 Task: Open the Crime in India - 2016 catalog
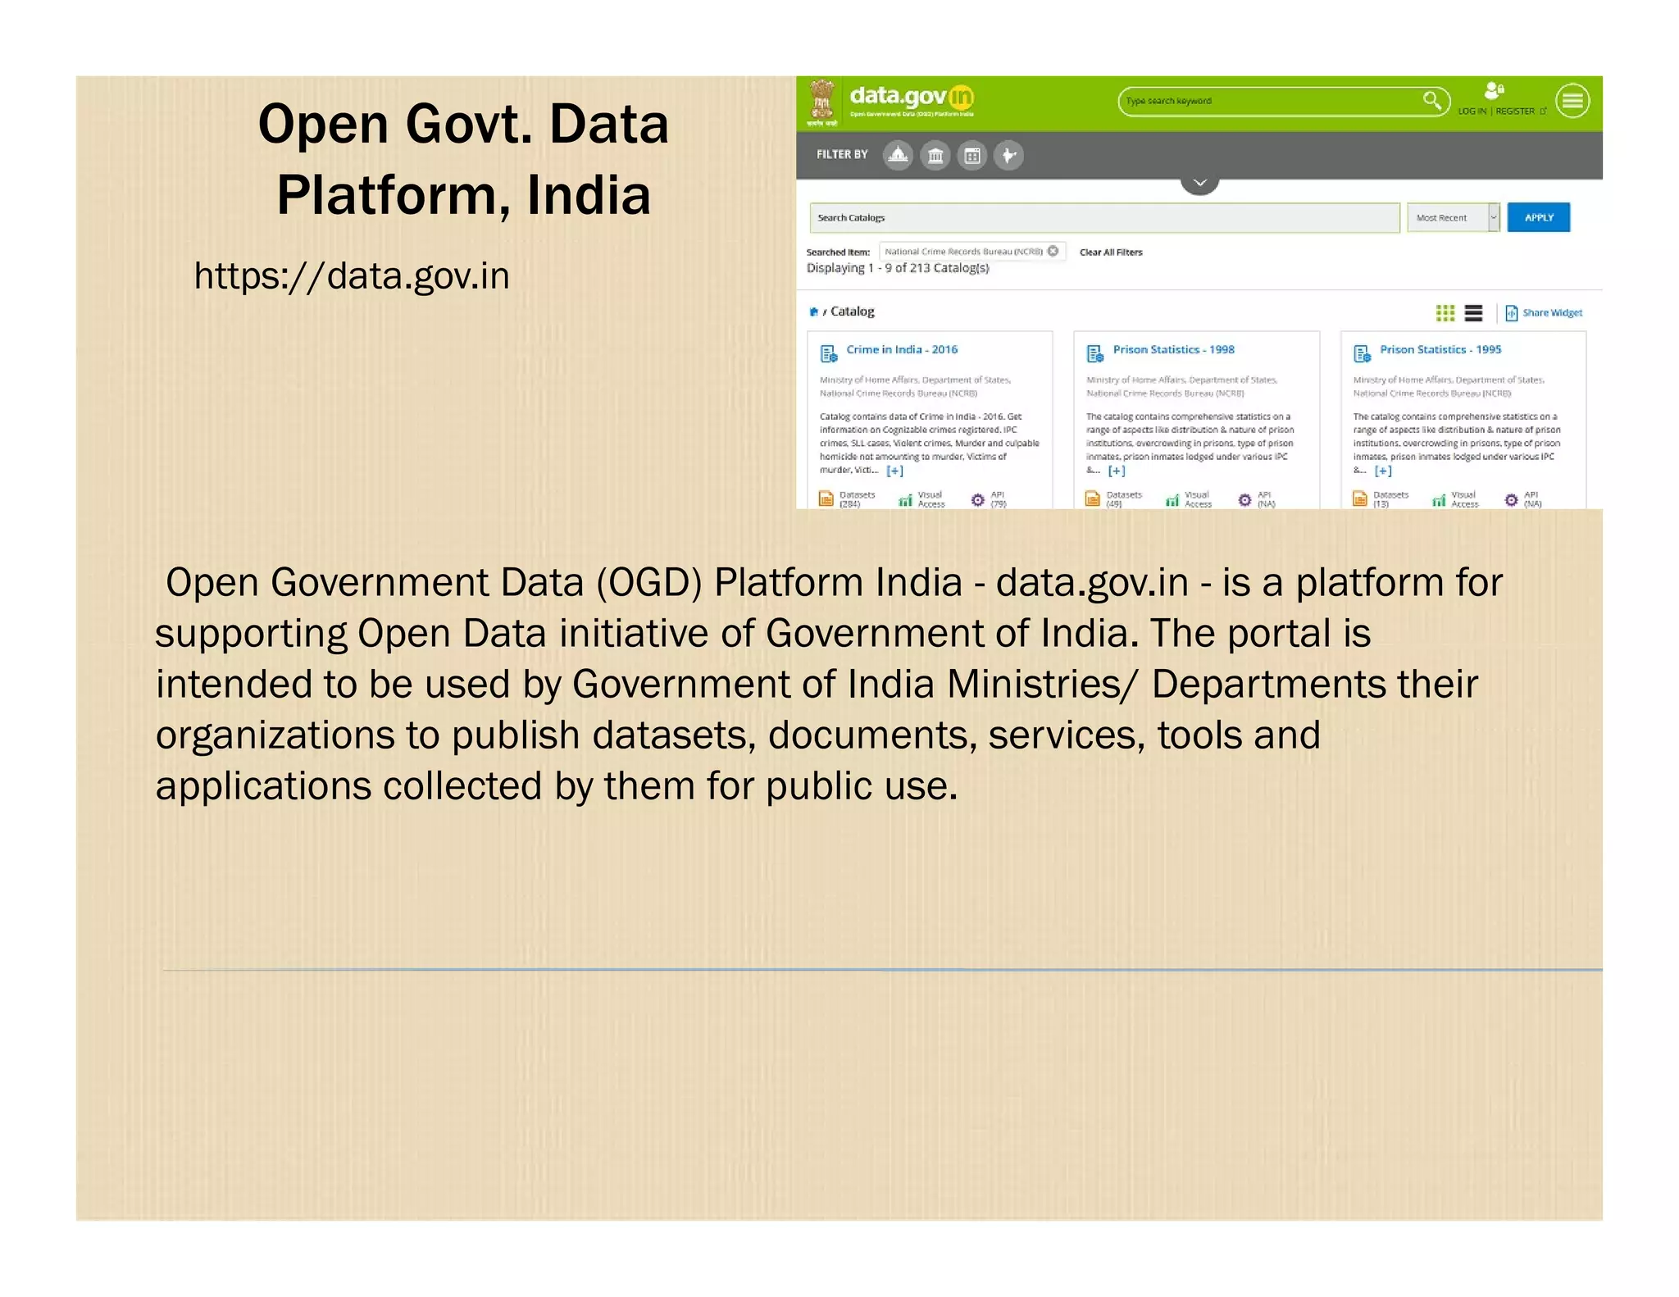pyautogui.click(x=902, y=349)
